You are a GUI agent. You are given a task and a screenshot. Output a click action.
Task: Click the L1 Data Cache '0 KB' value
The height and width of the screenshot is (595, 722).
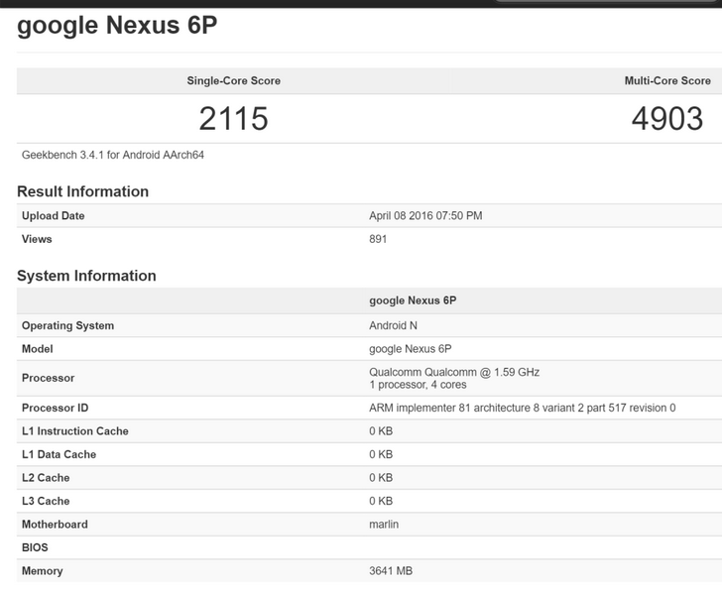click(x=381, y=454)
